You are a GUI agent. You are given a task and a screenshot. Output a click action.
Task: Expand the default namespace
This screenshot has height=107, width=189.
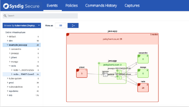tap(7, 36)
